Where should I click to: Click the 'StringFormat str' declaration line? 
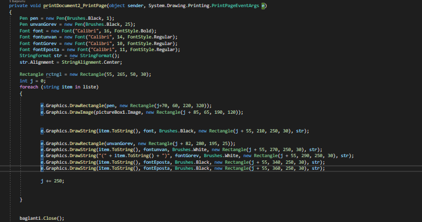click(x=69, y=56)
